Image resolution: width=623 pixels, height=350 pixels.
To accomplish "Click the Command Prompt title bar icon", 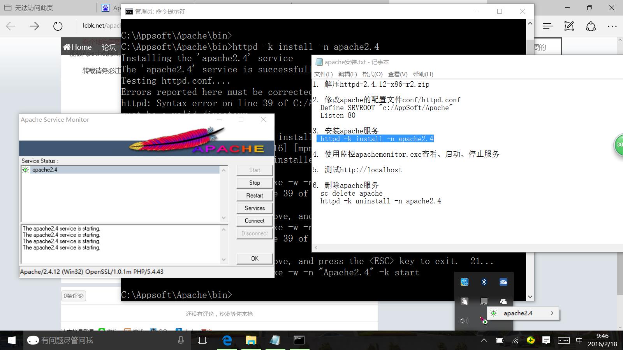I will click(129, 12).
